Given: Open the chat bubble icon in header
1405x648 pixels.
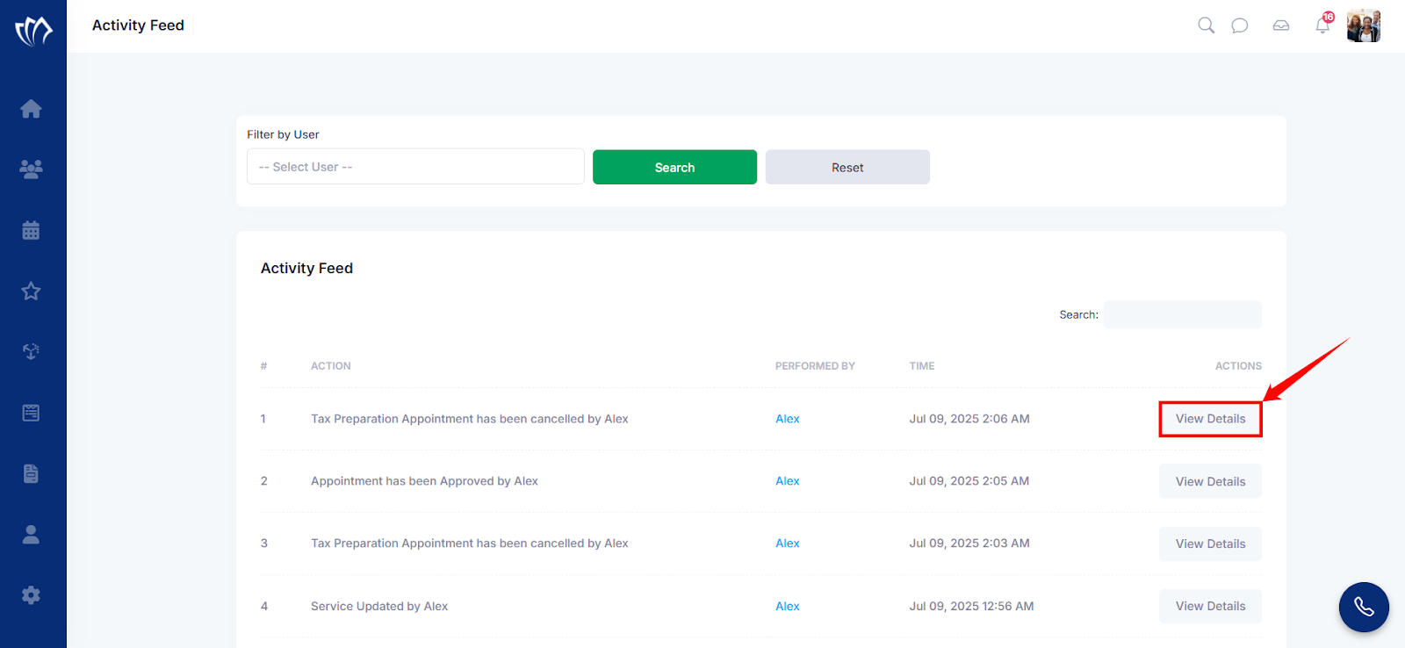Looking at the screenshot, I should 1240,25.
